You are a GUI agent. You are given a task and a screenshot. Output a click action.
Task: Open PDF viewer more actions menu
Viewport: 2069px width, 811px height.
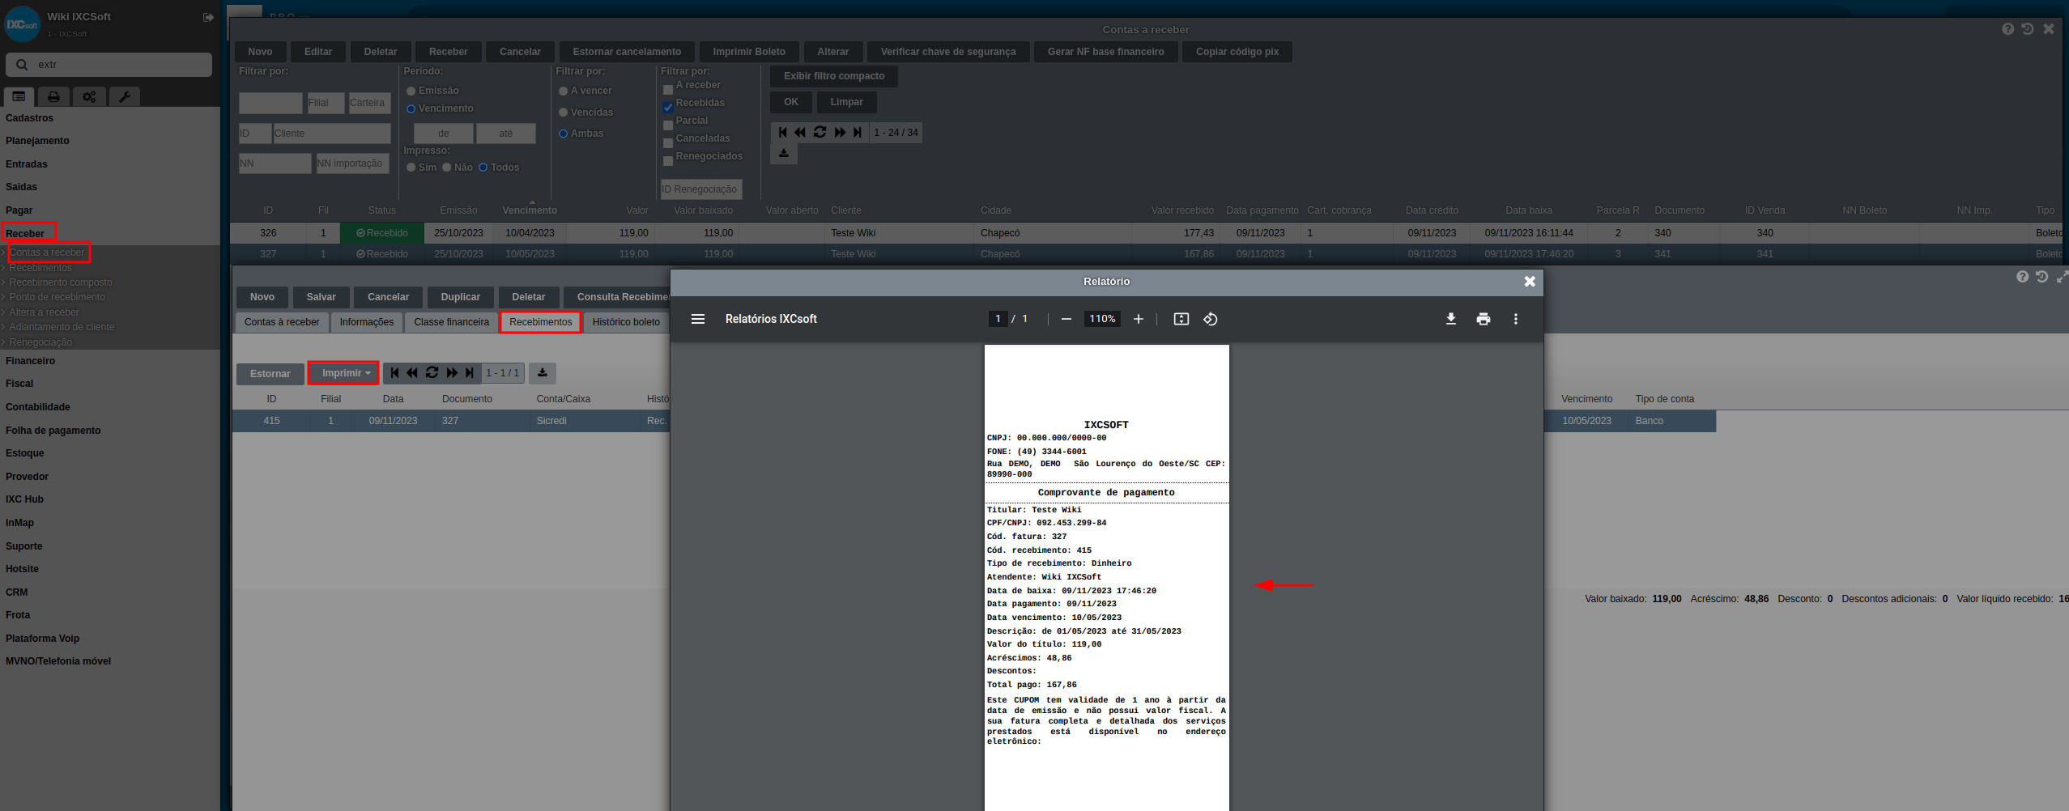1515,319
